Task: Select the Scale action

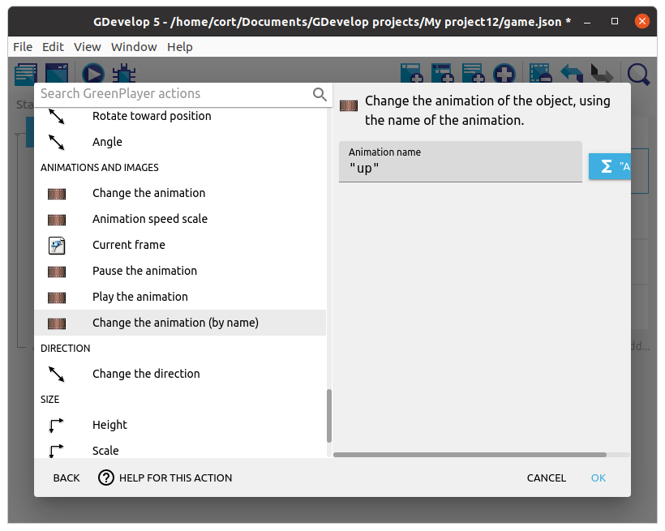Action: [180, 451]
